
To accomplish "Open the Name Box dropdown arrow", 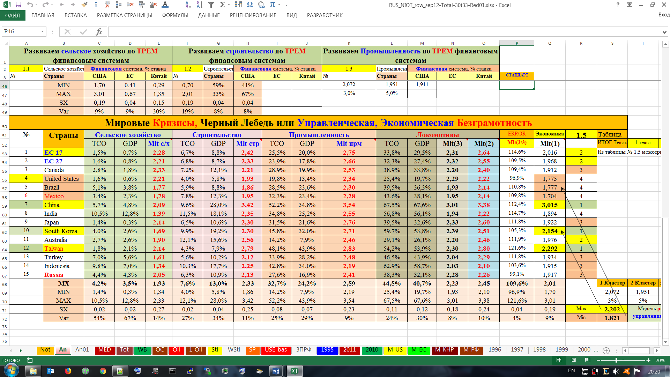I will [x=42, y=32].
